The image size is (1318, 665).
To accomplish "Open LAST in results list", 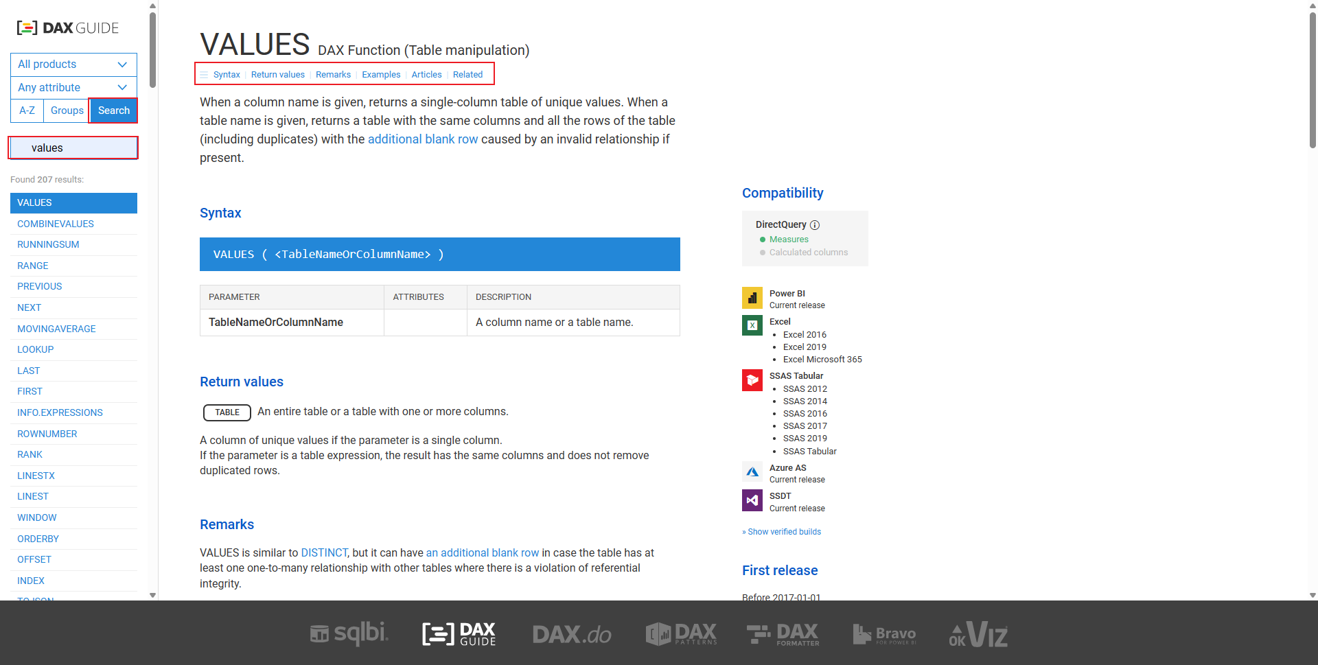I will coord(73,371).
